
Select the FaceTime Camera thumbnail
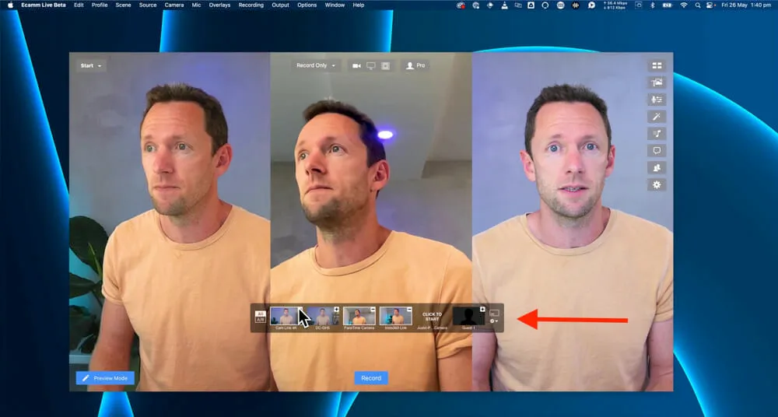coord(359,316)
